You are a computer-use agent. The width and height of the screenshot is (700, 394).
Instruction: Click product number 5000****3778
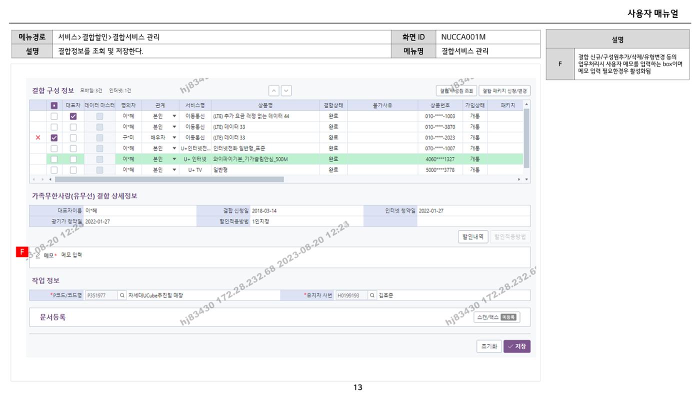tap(440, 170)
